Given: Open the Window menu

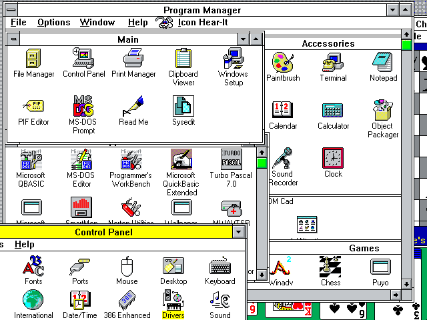Looking at the screenshot, I should (97, 22).
